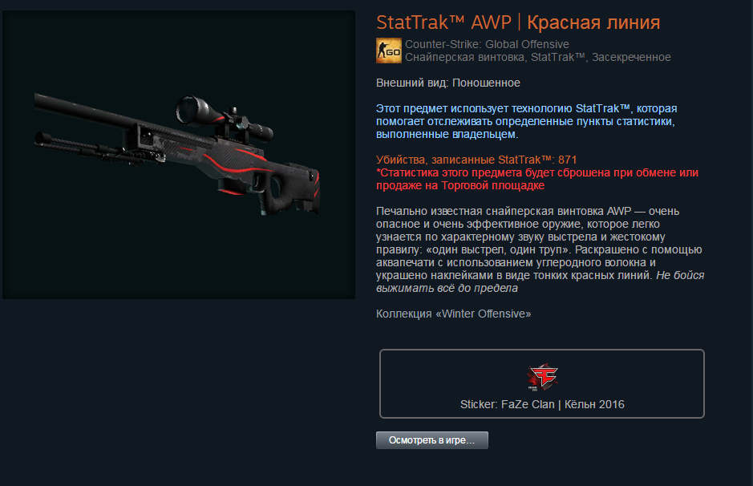Viewport: 753px width, 486px height.
Task: Click the sticker panel box border area
Action: [x=542, y=383]
